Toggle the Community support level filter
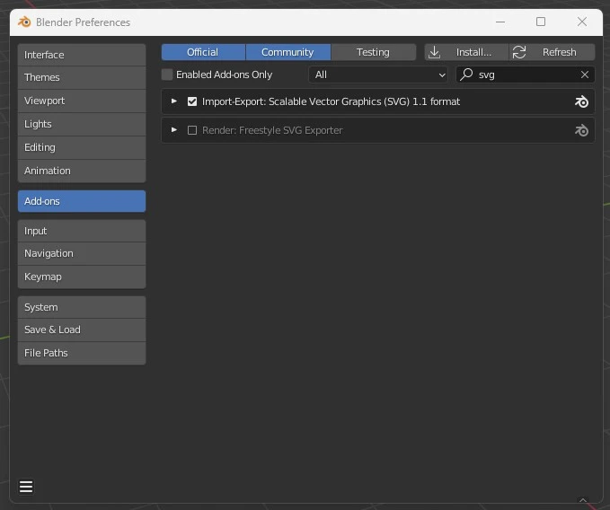The image size is (610, 510). pyautogui.click(x=287, y=52)
